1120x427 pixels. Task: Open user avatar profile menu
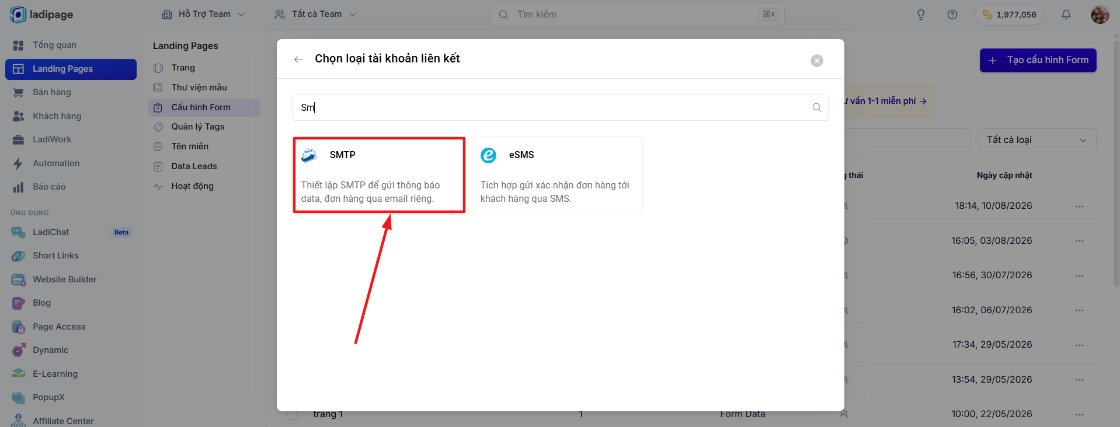[1100, 15]
